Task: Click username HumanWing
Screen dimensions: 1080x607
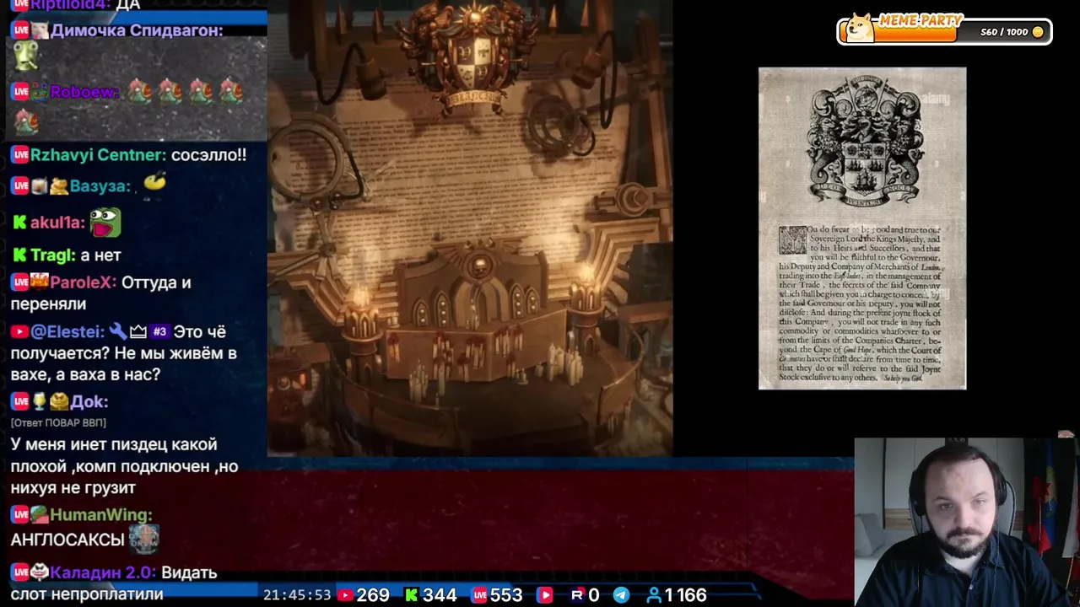Action: 100,514
